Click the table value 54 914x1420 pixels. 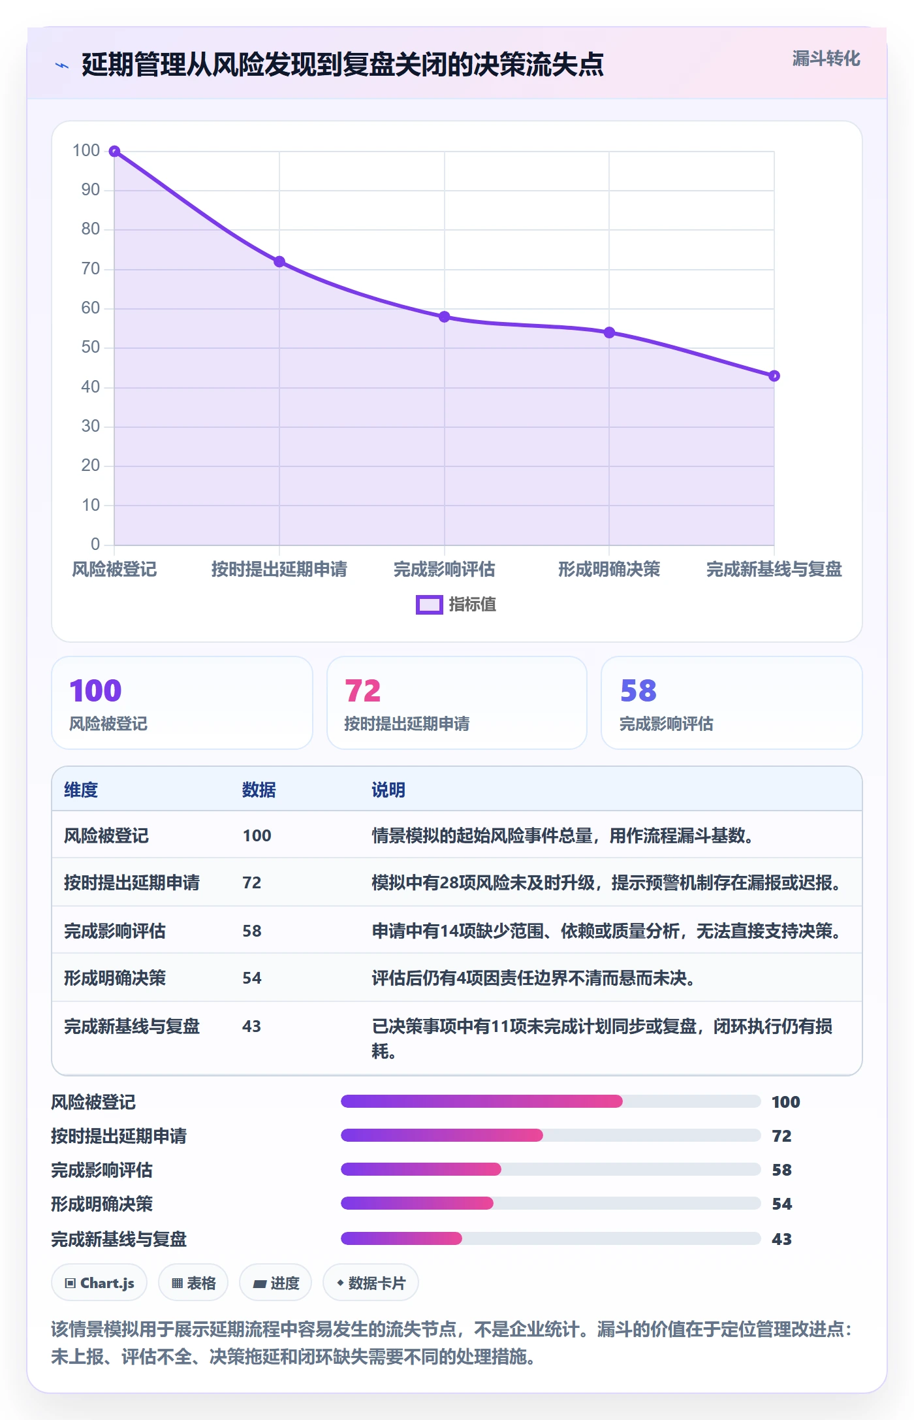(x=252, y=978)
